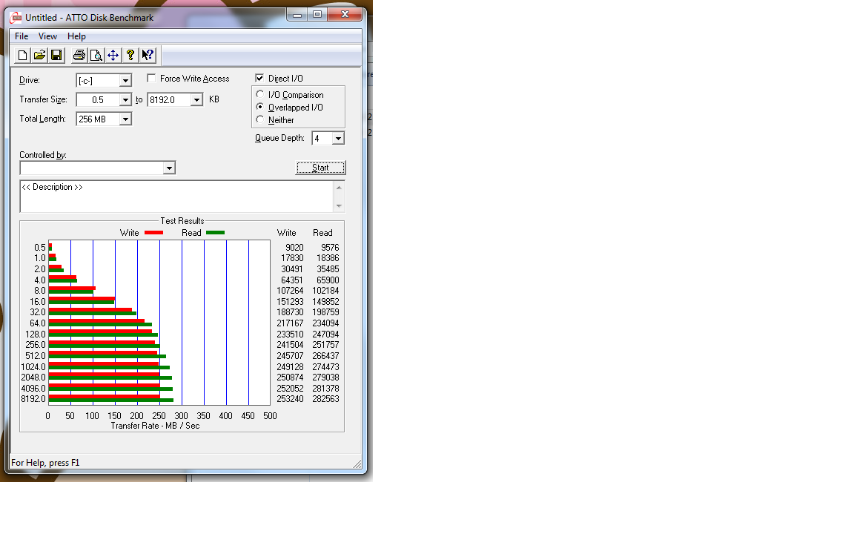Click into the Description text box

point(176,196)
